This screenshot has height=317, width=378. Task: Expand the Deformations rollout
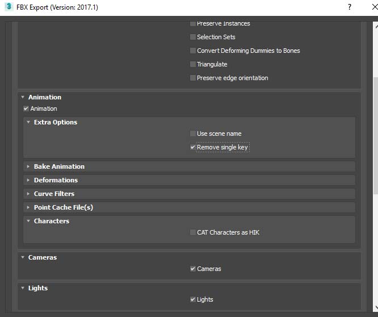pos(28,180)
